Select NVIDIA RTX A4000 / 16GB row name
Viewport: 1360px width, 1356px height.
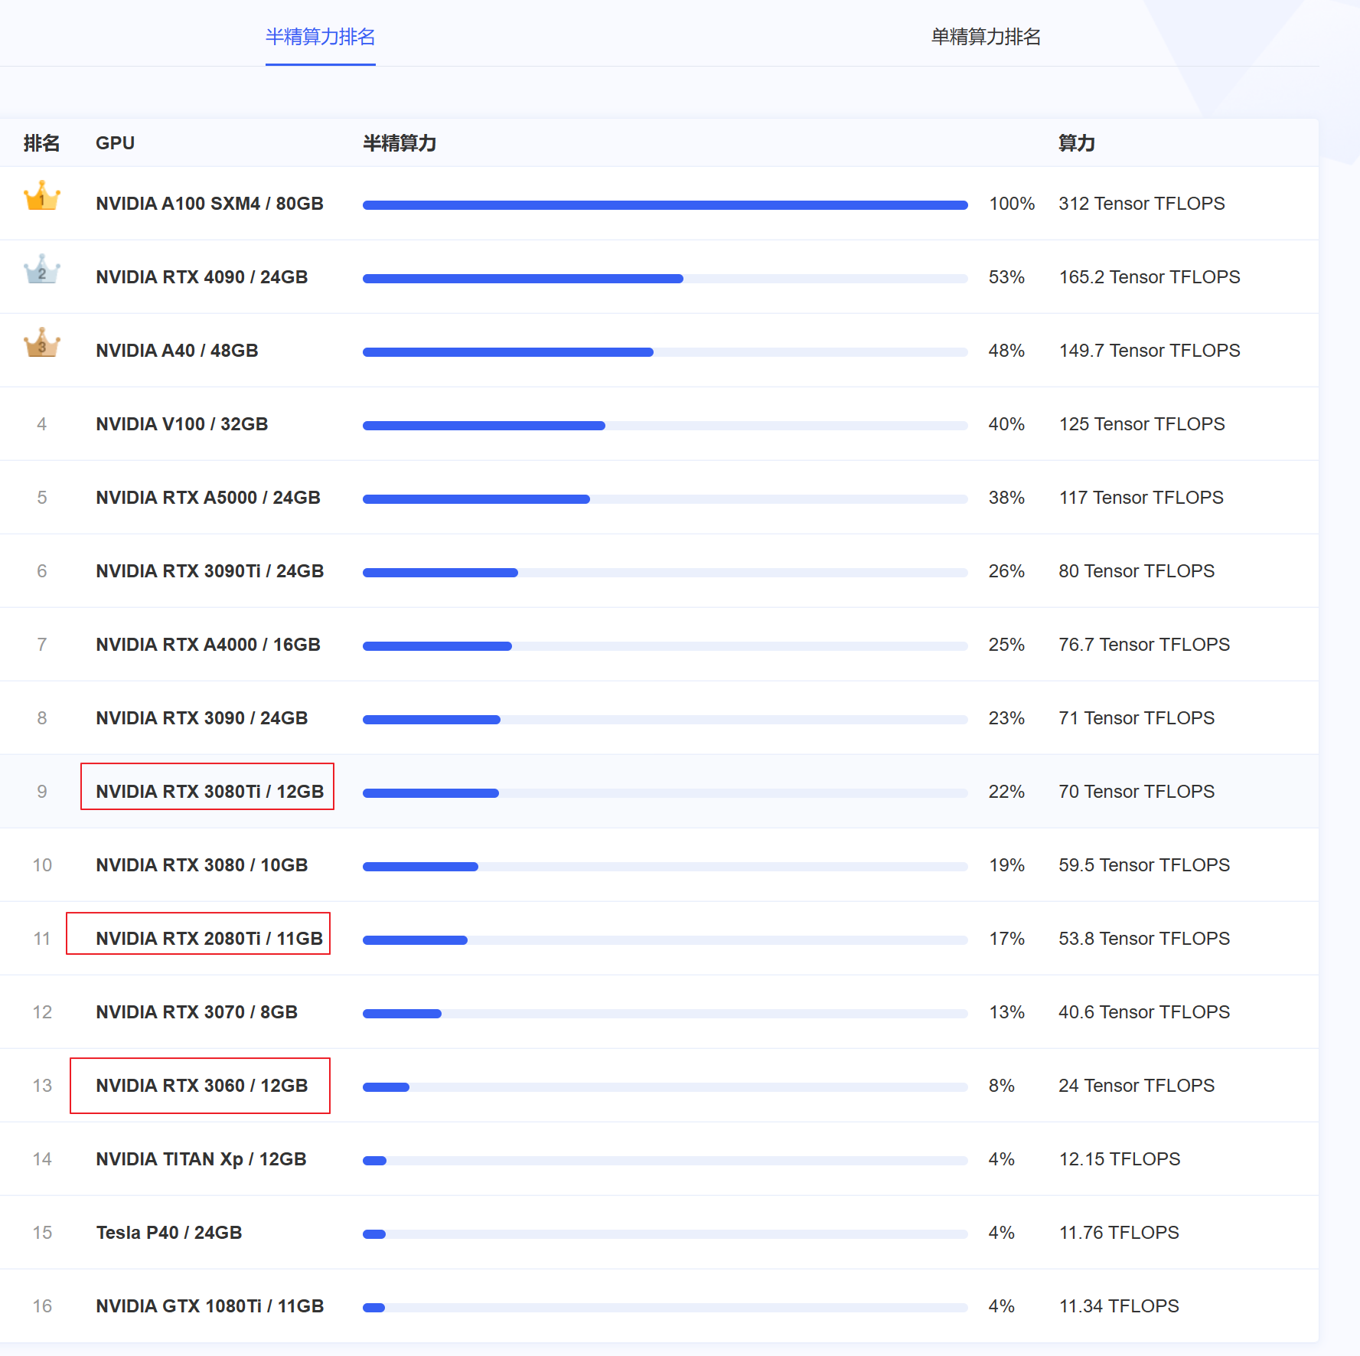(208, 645)
